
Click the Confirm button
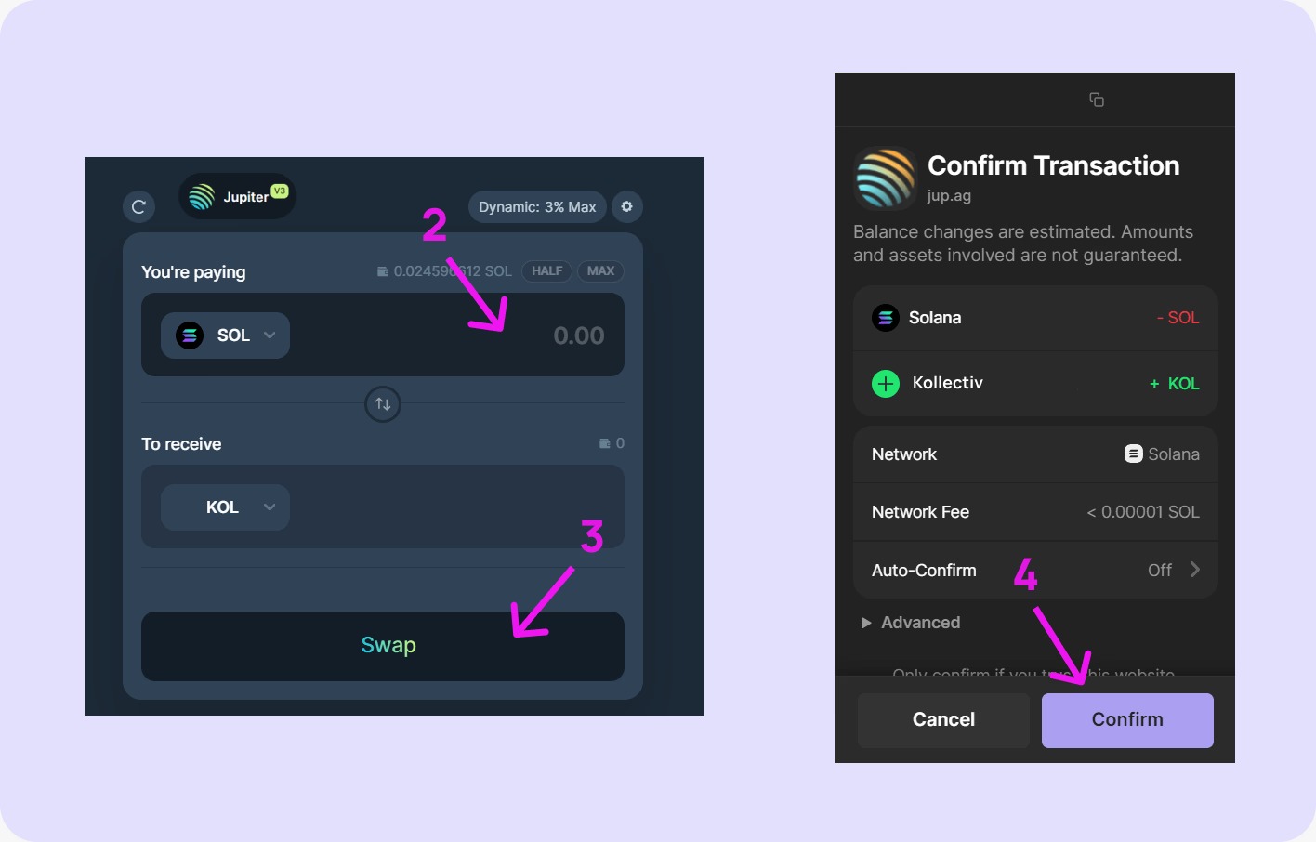coord(1127,720)
